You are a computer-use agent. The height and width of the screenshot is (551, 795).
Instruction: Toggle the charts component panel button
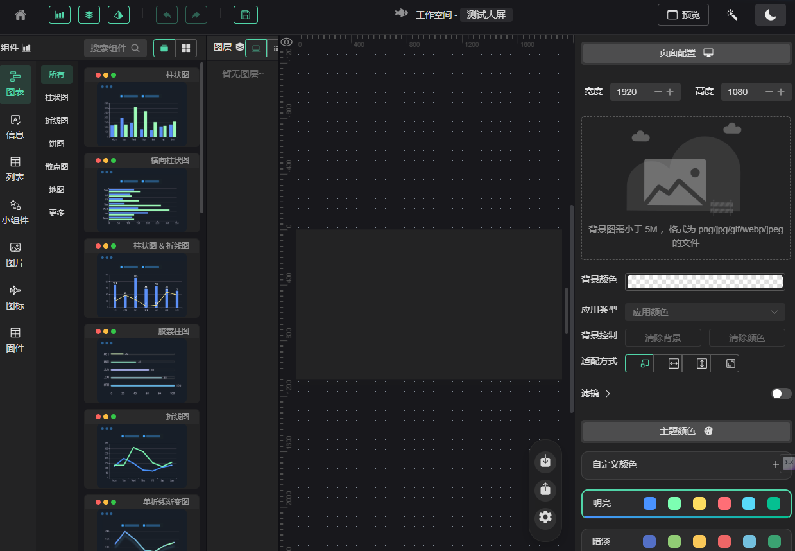point(60,15)
